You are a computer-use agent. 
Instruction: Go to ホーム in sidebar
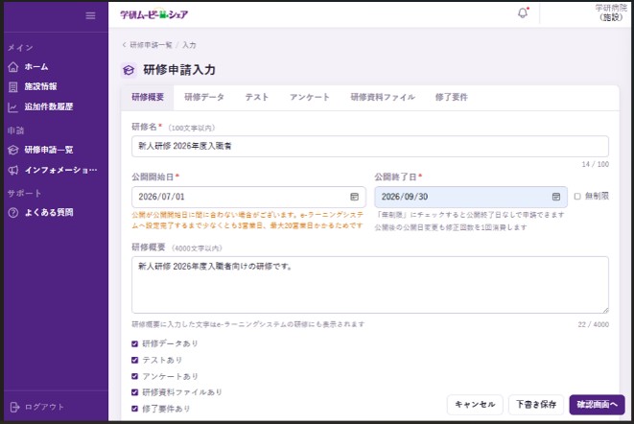click(x=36, y=67)
